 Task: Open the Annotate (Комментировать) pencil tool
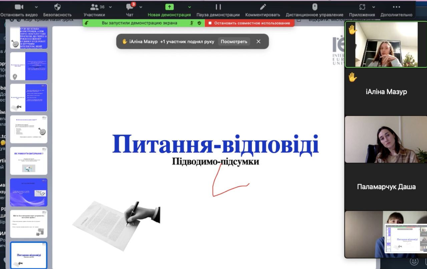point(263,7)
